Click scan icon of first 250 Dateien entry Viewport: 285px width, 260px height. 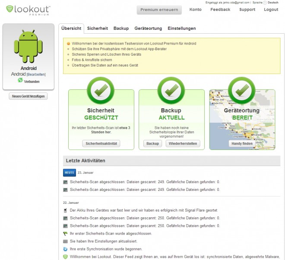click(65, 218)
